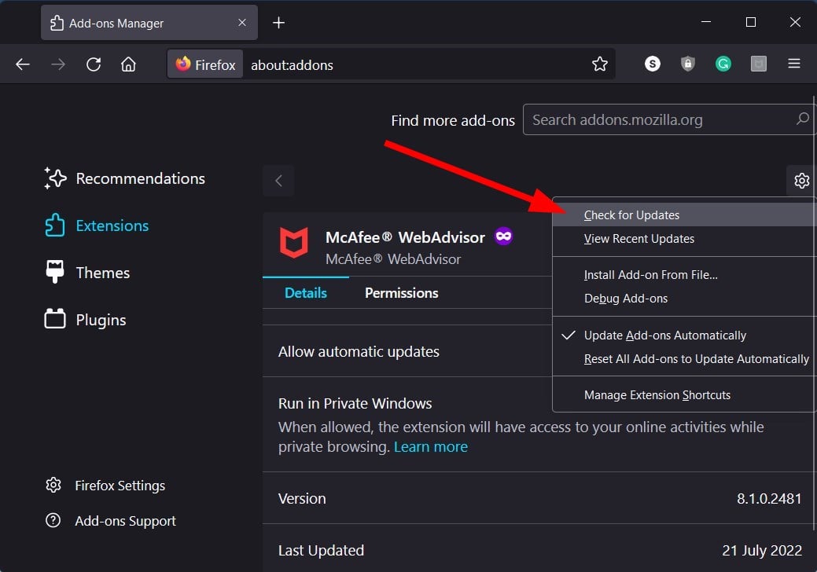Click the Version label
This screenshot has height=572, width=817.
[x=302, y=499]
